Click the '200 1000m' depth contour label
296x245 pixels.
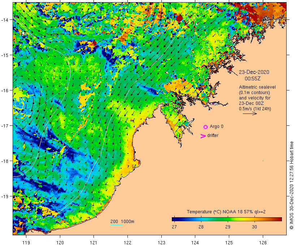[122, 222]
